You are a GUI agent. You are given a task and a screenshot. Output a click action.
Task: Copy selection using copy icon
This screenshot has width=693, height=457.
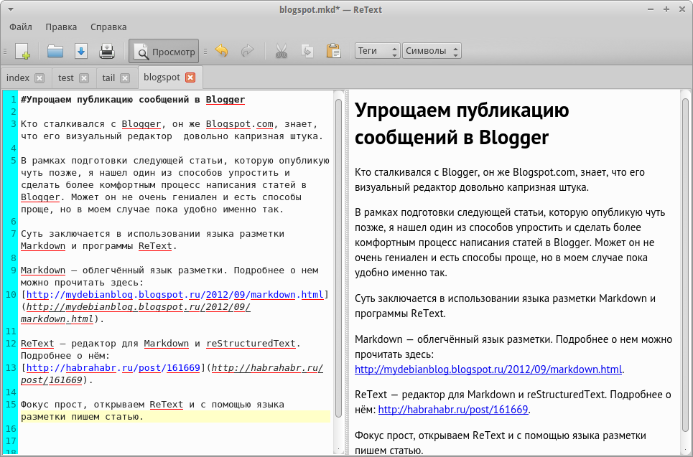307,51
